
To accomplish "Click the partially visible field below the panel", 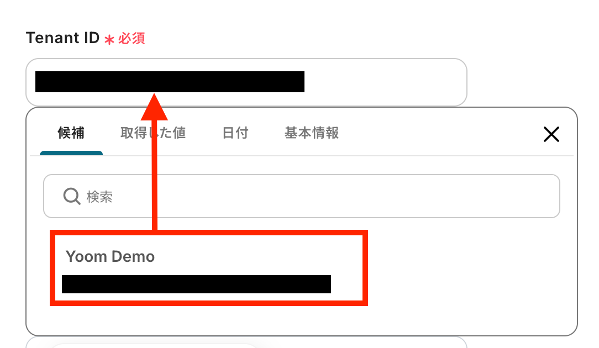I will point(246,342).
